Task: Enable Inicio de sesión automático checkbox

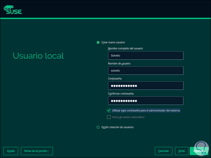Action: (x=109, y=117)
